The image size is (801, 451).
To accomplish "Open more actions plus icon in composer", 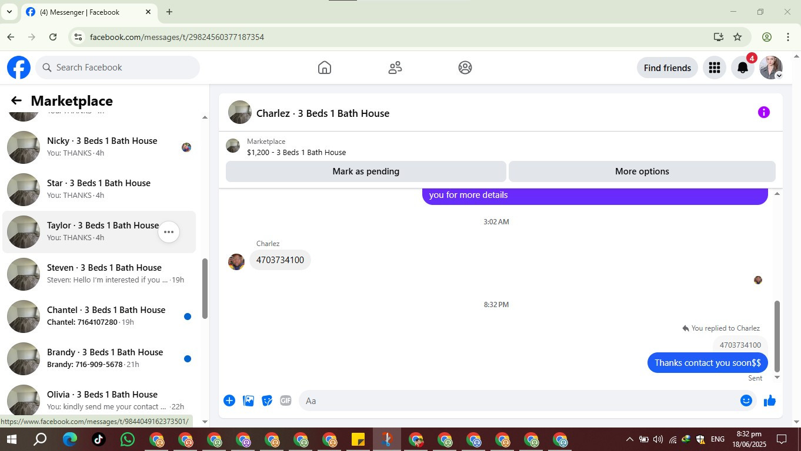I will tap(229, 400).
